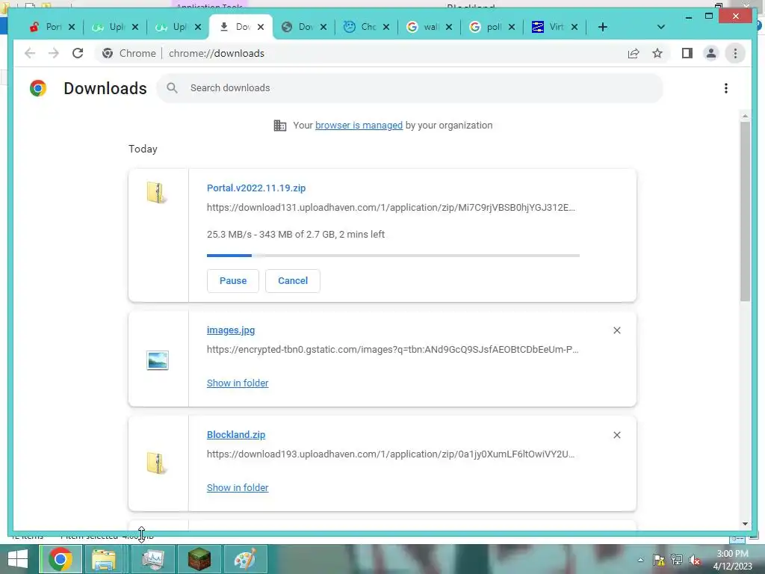Click the search magnifier icon

172,88
